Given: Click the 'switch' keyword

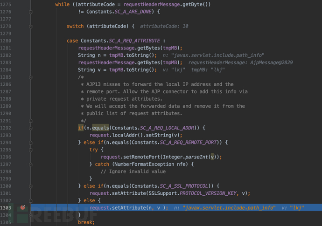Looking at the screenshot, I should (75, 26).
